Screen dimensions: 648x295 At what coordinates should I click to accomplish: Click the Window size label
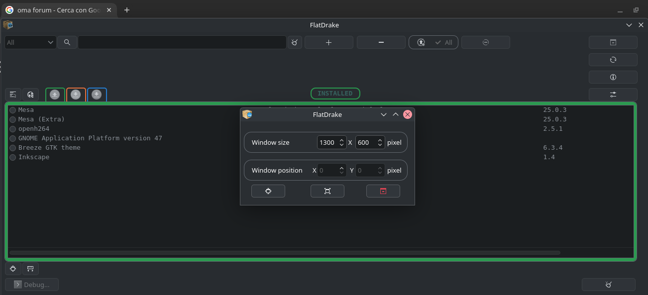point(270,142)
